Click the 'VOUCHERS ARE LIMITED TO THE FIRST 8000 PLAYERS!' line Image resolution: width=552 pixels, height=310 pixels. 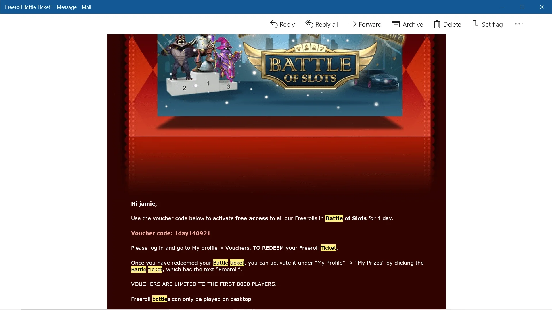click(x=204, y=284)
